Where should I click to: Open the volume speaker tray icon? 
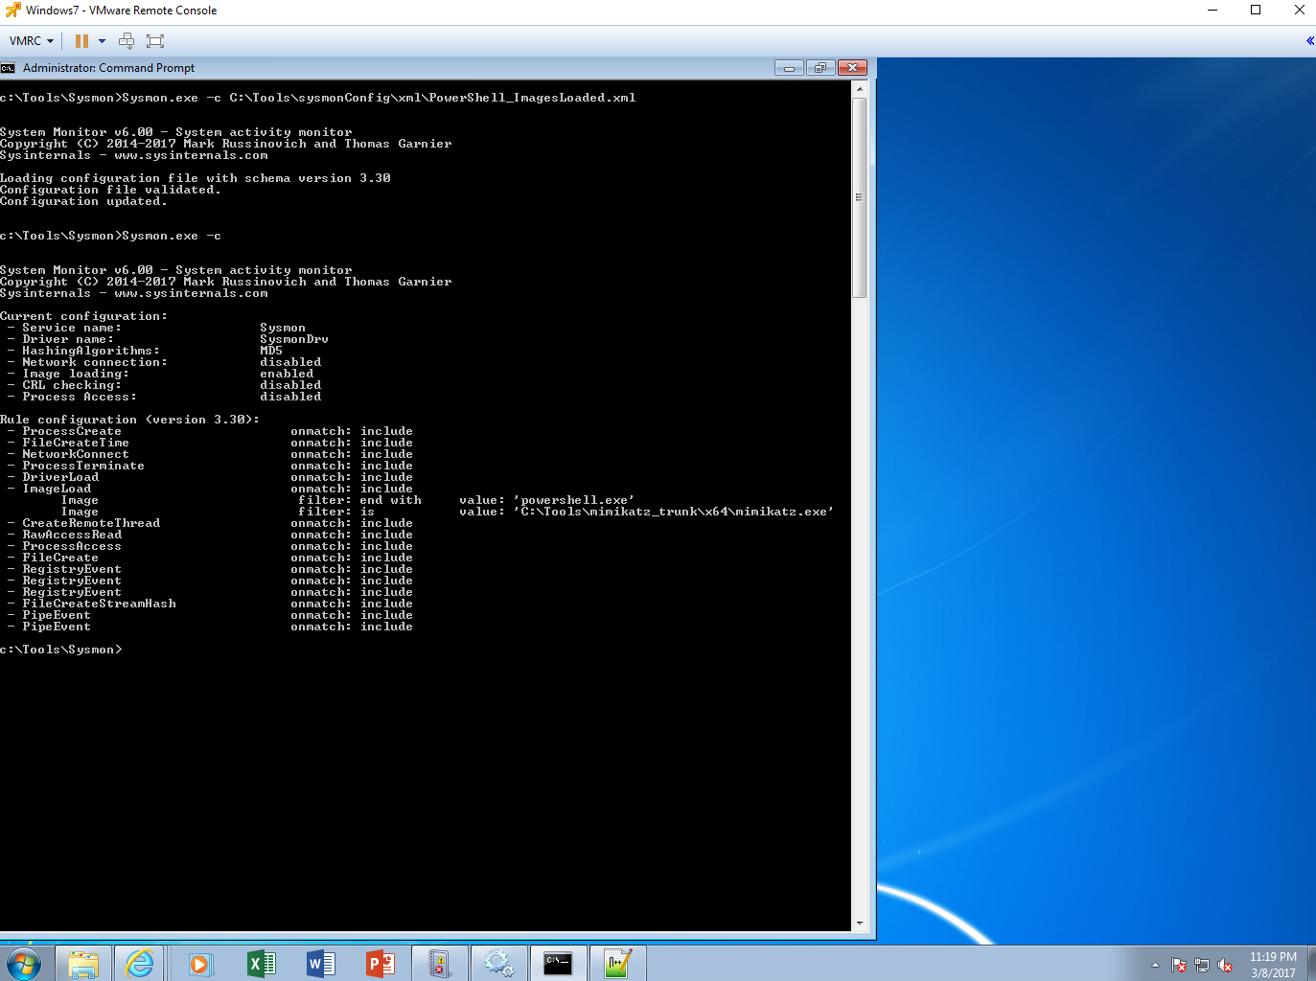[1225, 965]
